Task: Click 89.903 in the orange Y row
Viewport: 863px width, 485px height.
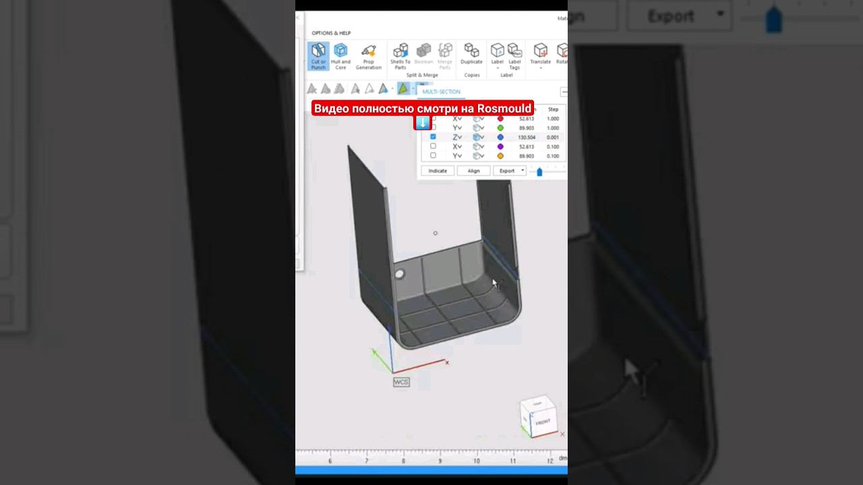Action: point(527,156)
